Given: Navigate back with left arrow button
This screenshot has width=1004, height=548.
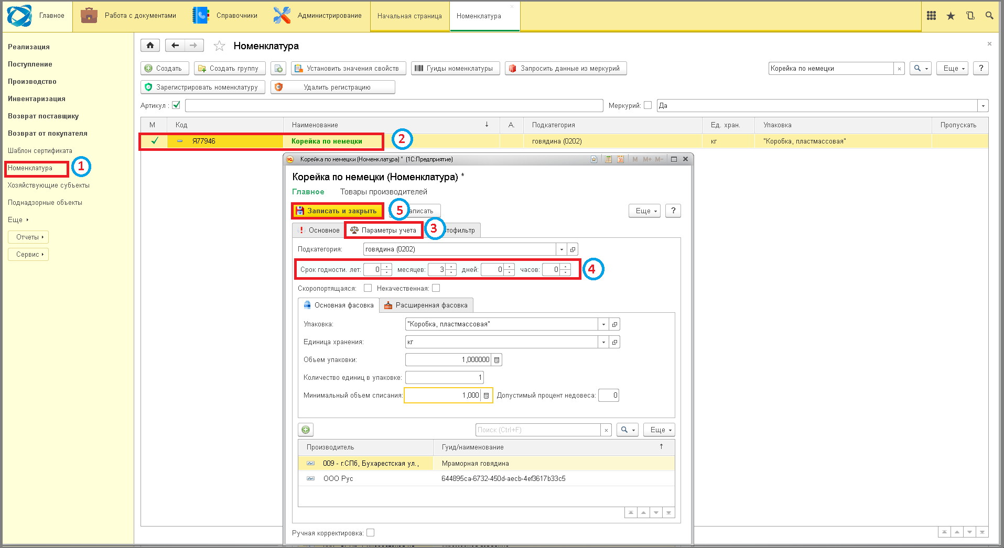Looking at the screenshot, I should 175,46.
